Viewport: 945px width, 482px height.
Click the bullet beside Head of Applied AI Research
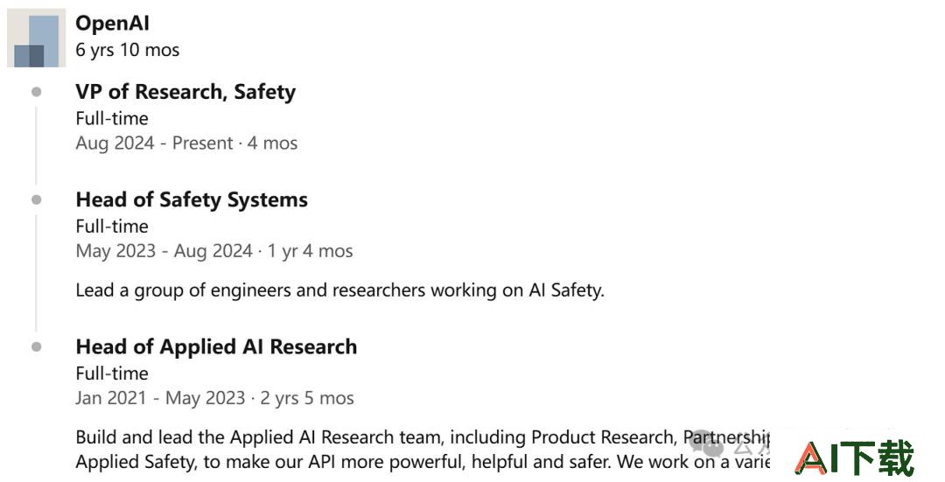[37, 346]
